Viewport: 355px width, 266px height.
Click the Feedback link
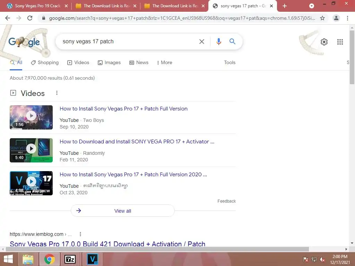[227, 201]
